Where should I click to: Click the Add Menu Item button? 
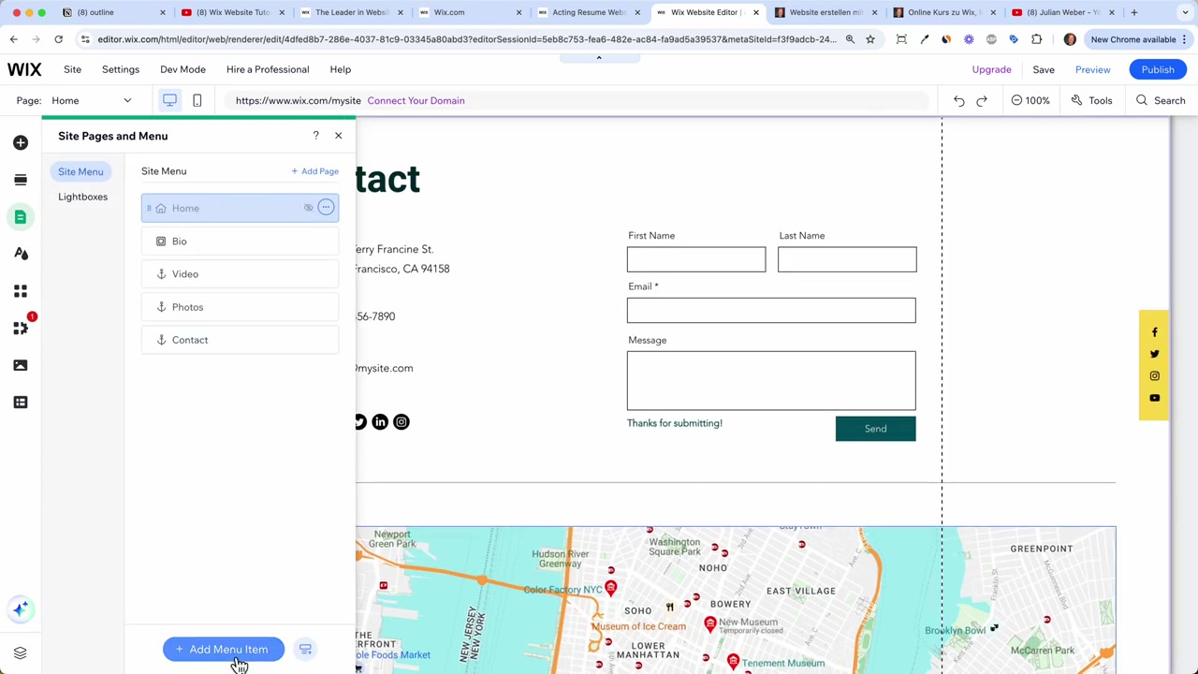224,649
